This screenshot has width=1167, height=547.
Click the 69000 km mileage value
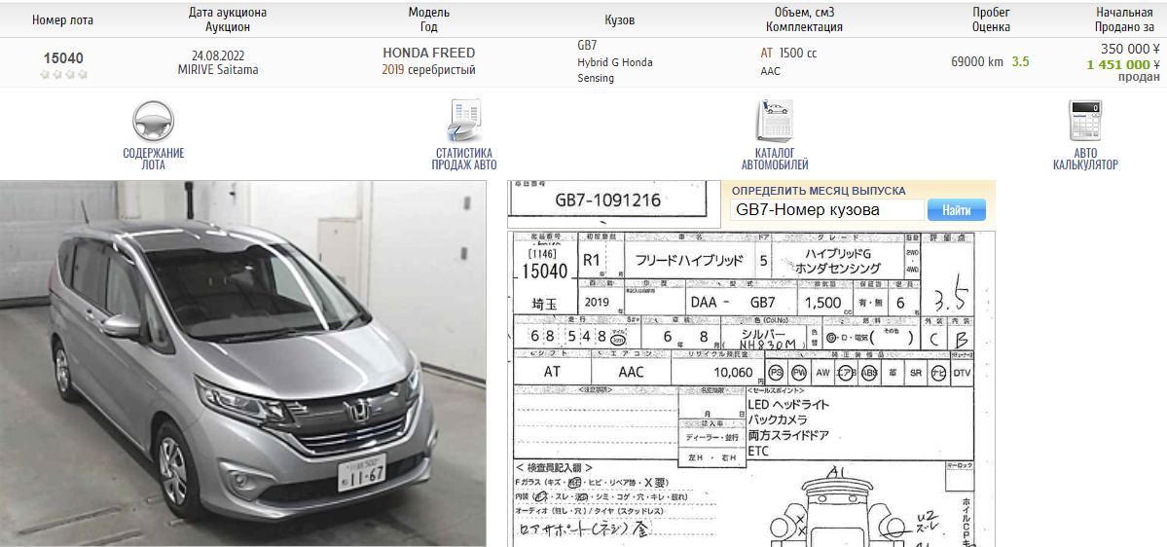pyautogui.click(x=976, y=61)
